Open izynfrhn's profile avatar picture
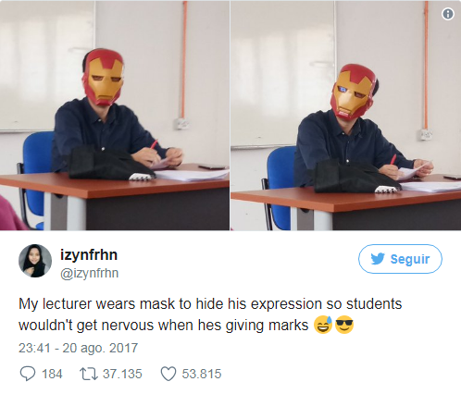This screenshot has height=394, width=461. pos(35,261)
